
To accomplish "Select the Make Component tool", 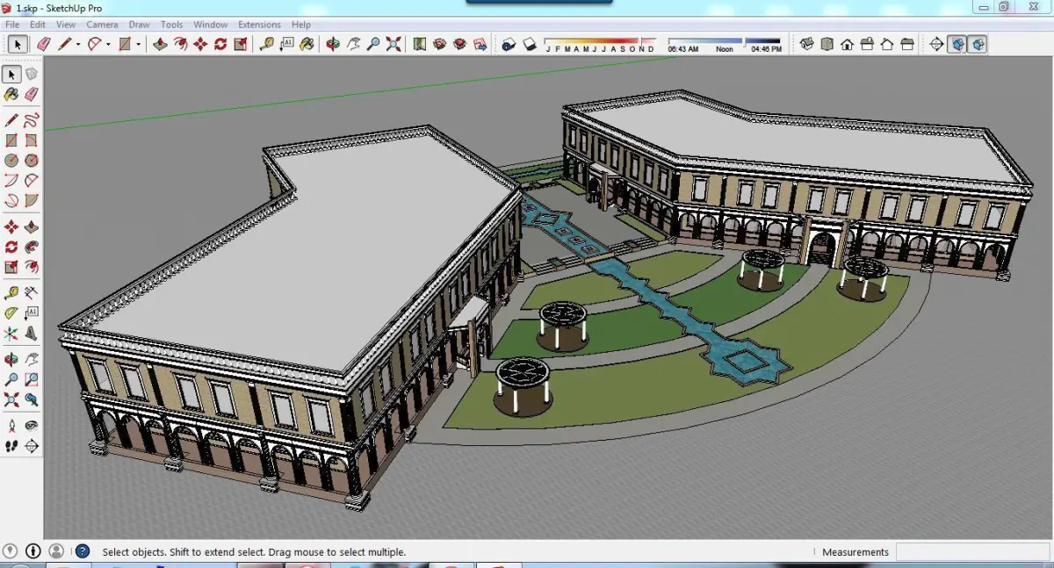I will point(32,74).
